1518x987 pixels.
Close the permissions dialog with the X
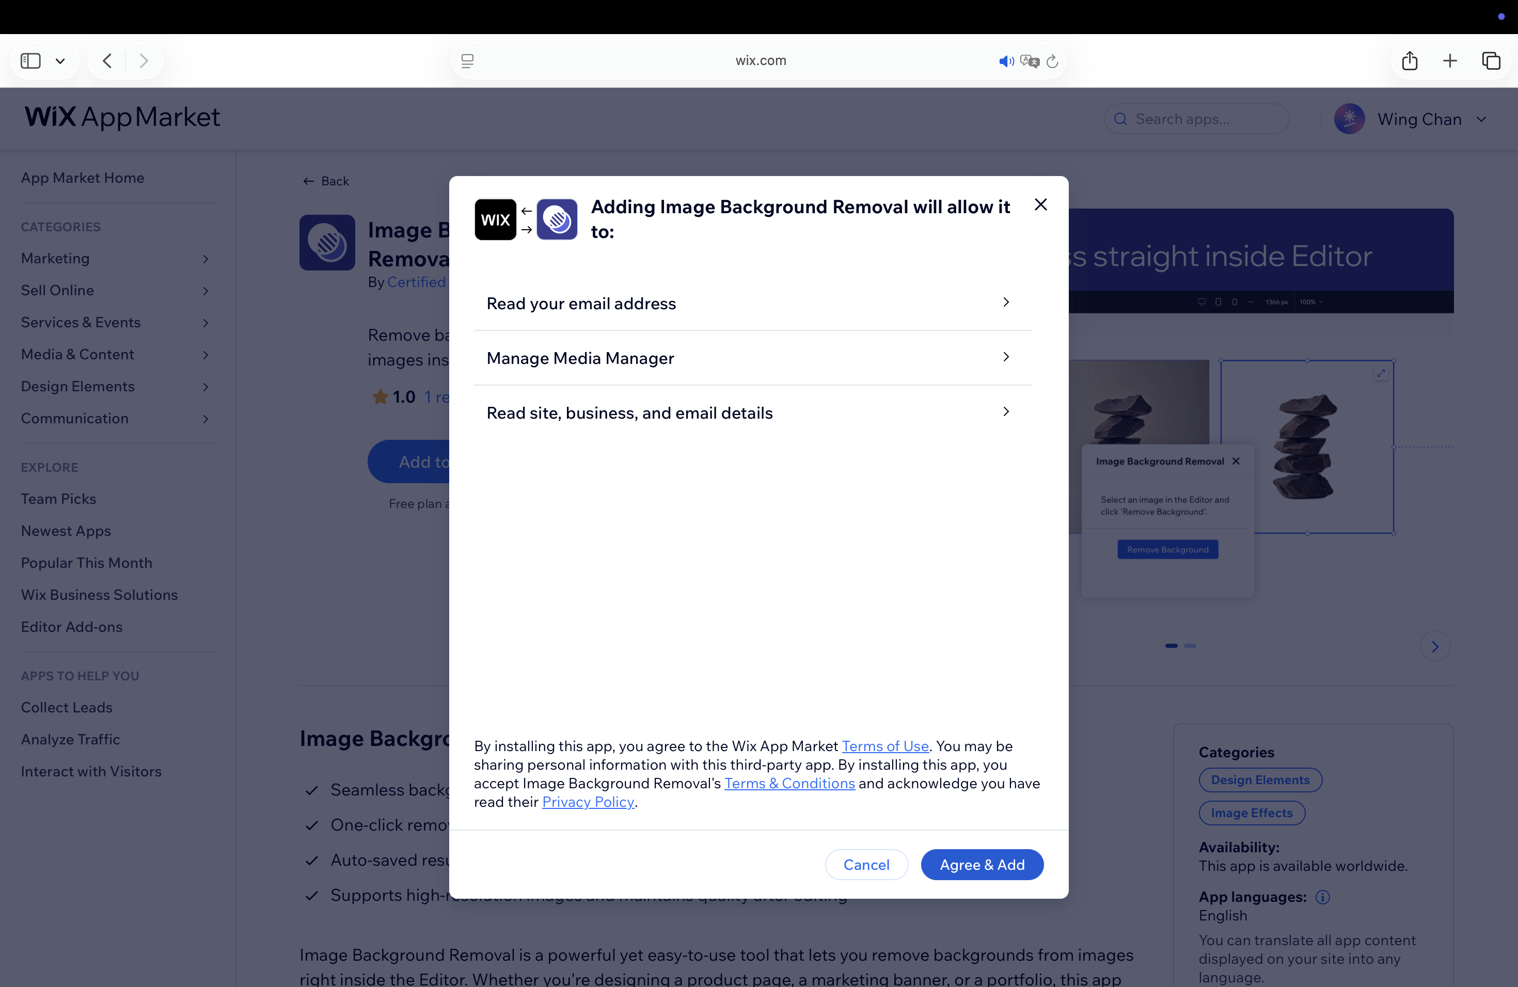click(x=1040, y=204)
